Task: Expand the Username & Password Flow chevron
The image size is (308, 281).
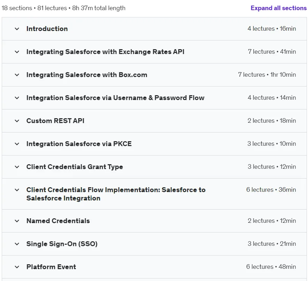Action: tap(17, 98)
